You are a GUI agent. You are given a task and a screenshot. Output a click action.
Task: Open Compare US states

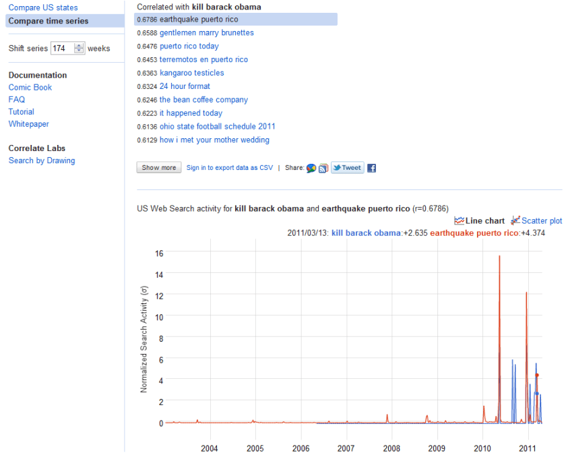pyautogui.click(x=43, y=8)
